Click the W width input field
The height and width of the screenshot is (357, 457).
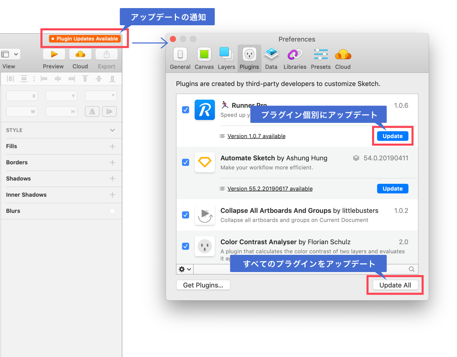(x=22, y=112)
